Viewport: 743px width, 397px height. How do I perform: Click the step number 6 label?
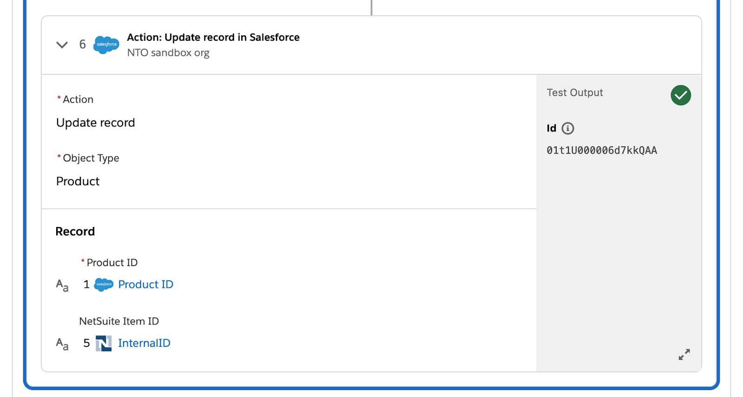point(83,45)
